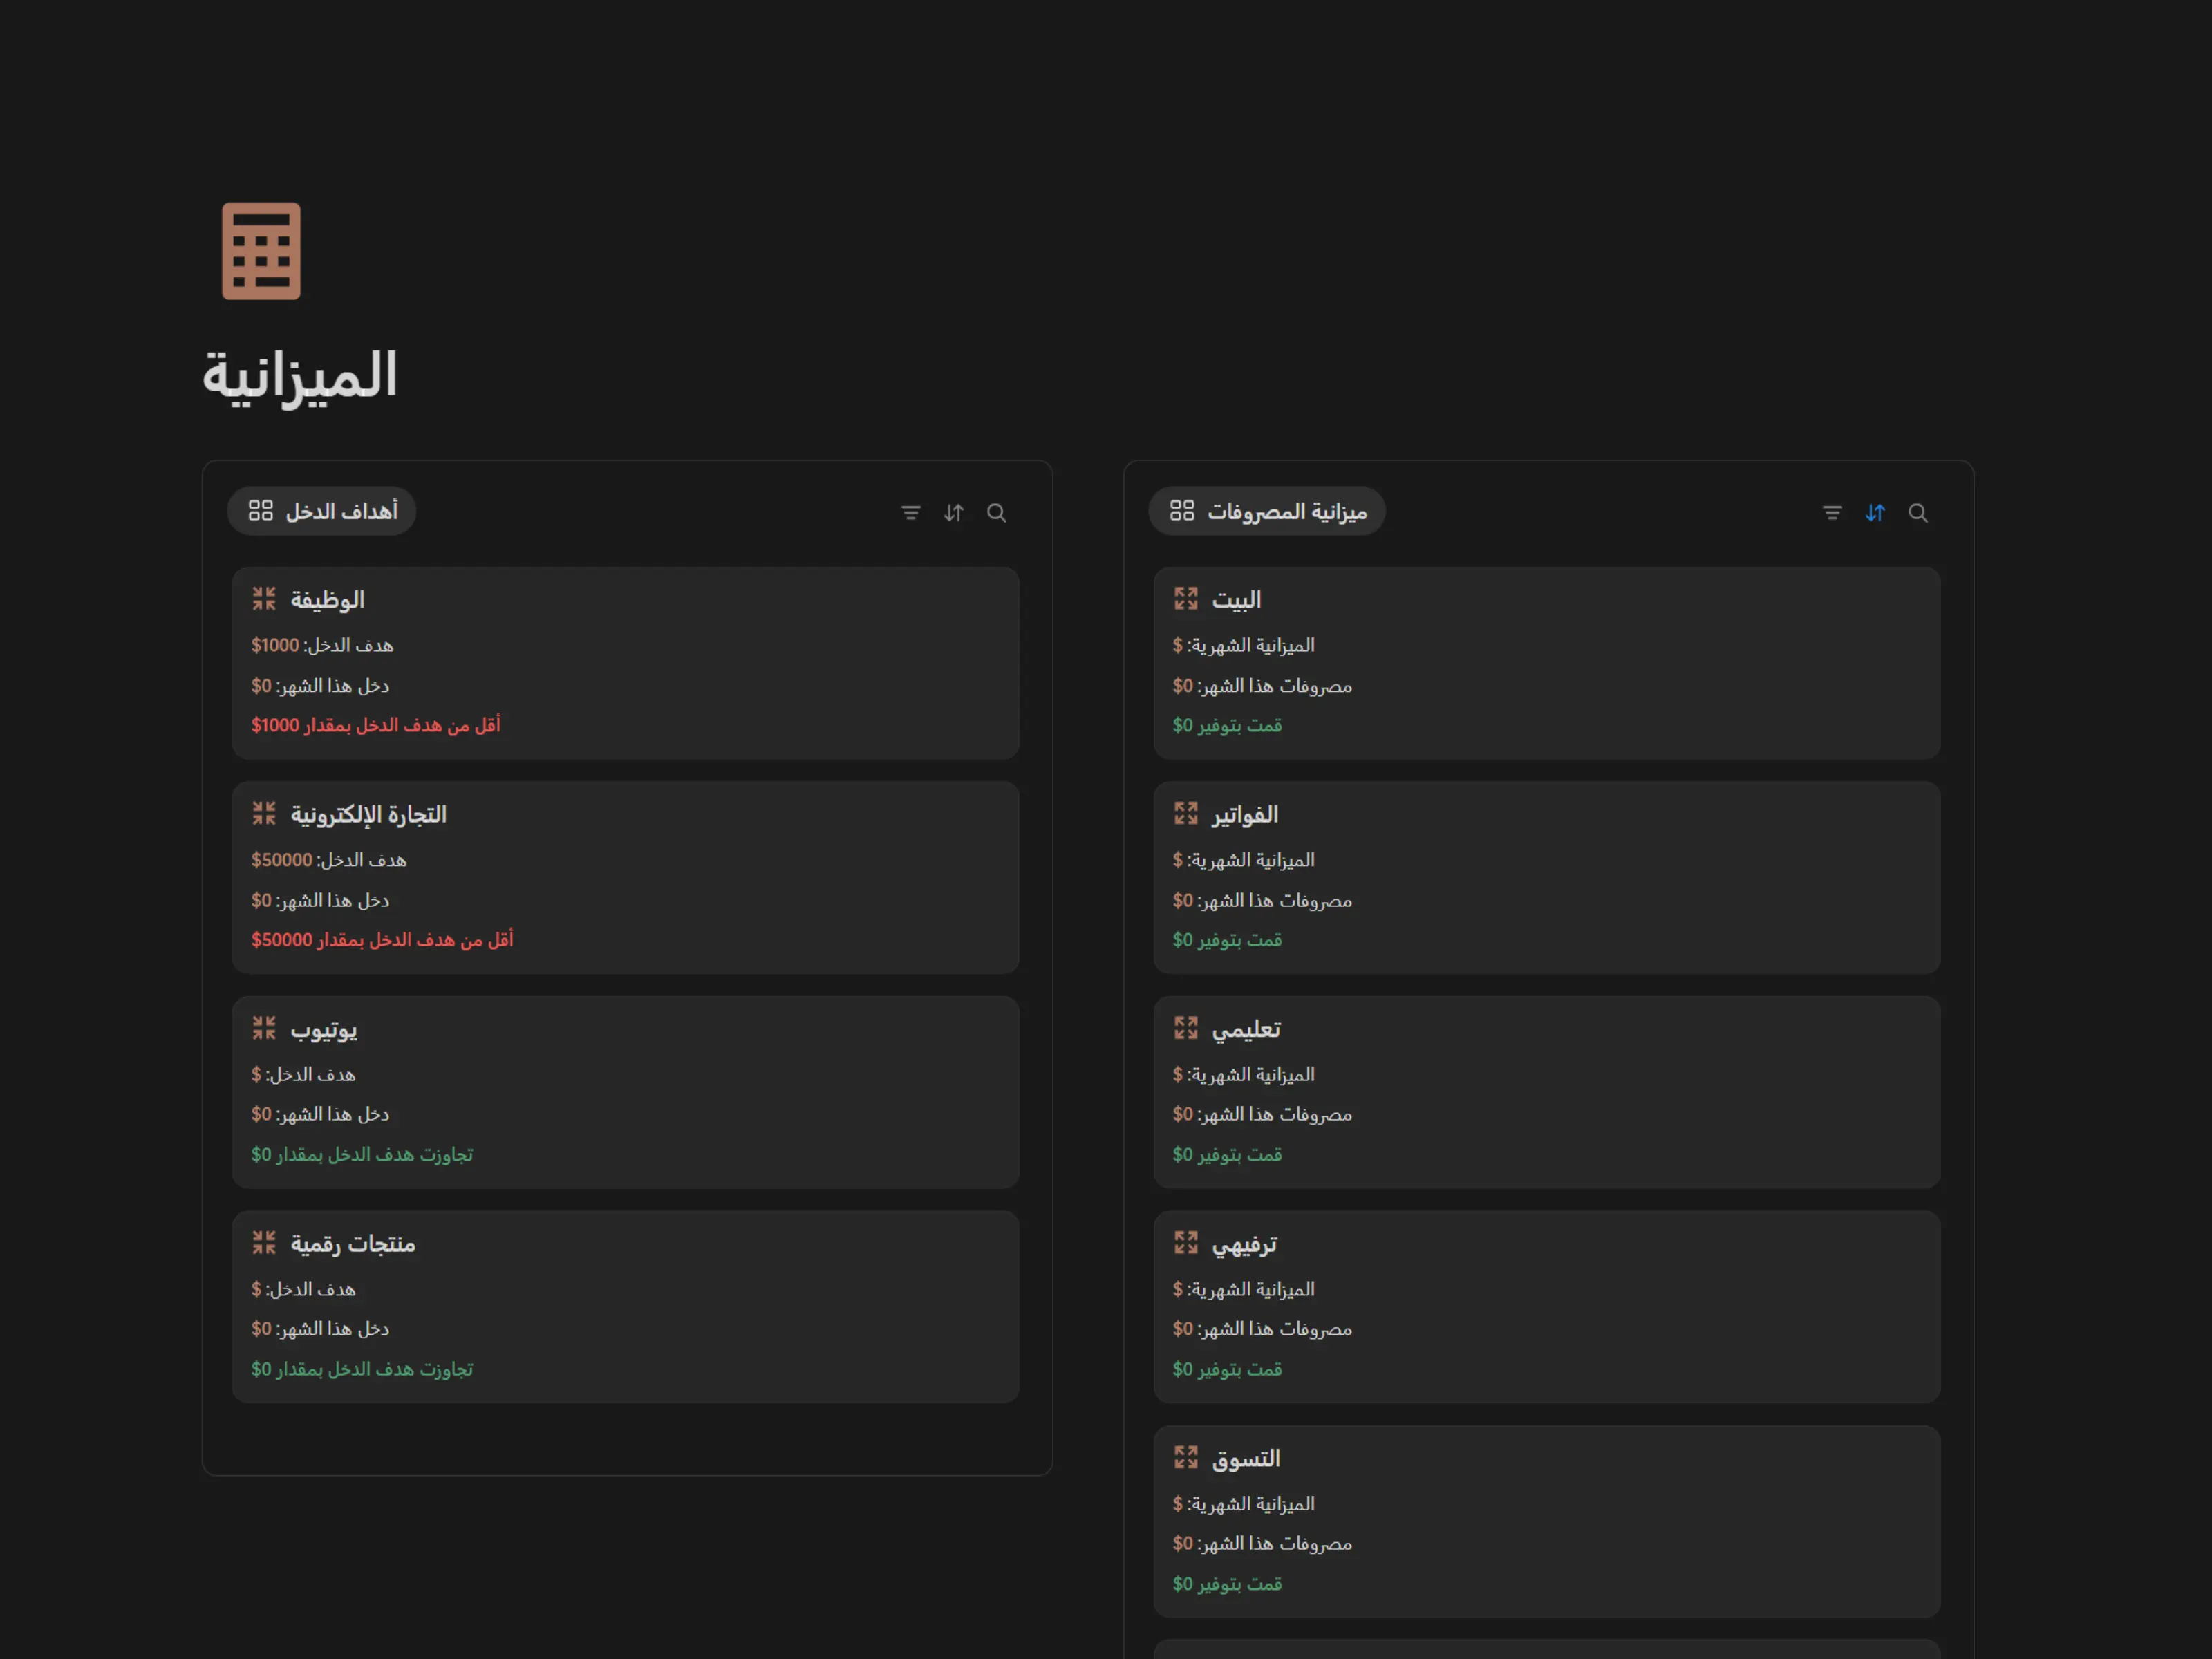Open the تعليمي budget card
Screen dimensions: 2212x1659
(x=1245, y=1029)
